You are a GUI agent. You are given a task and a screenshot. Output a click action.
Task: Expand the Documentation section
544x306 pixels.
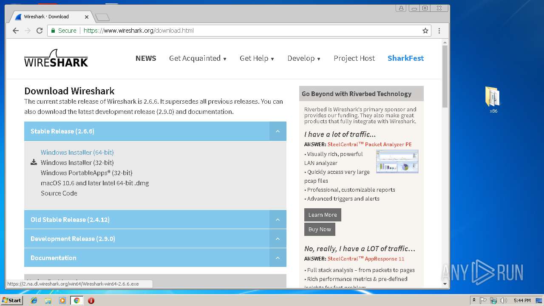point(278,258)
